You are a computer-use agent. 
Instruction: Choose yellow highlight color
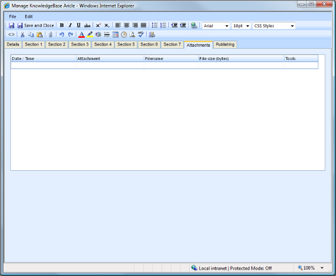90,34
